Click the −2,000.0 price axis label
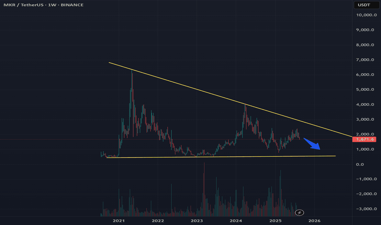The image size is (381, 225). [x=366, y=194]
